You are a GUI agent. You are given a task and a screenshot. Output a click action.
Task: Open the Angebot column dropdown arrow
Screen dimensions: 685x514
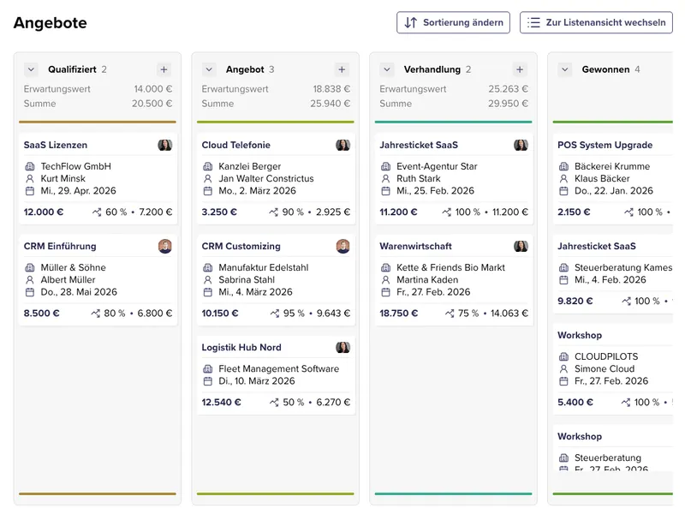pyautogui.click(x=210, y=69)
